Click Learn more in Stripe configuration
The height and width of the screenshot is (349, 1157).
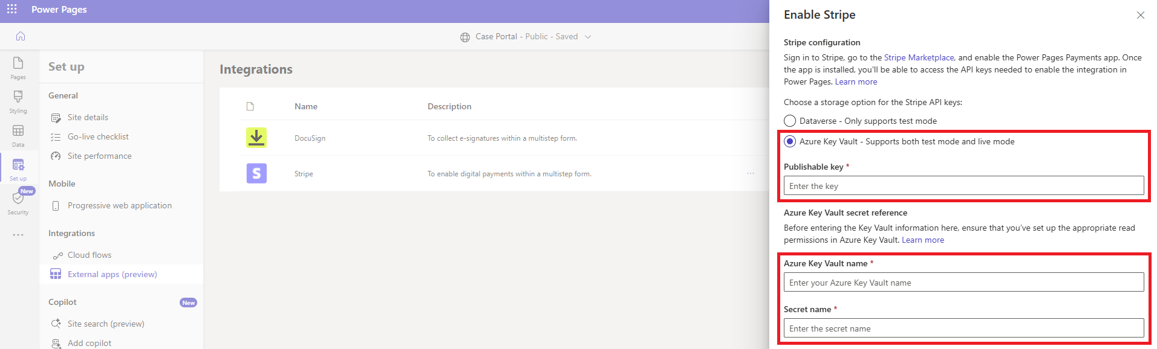point(856,82)
